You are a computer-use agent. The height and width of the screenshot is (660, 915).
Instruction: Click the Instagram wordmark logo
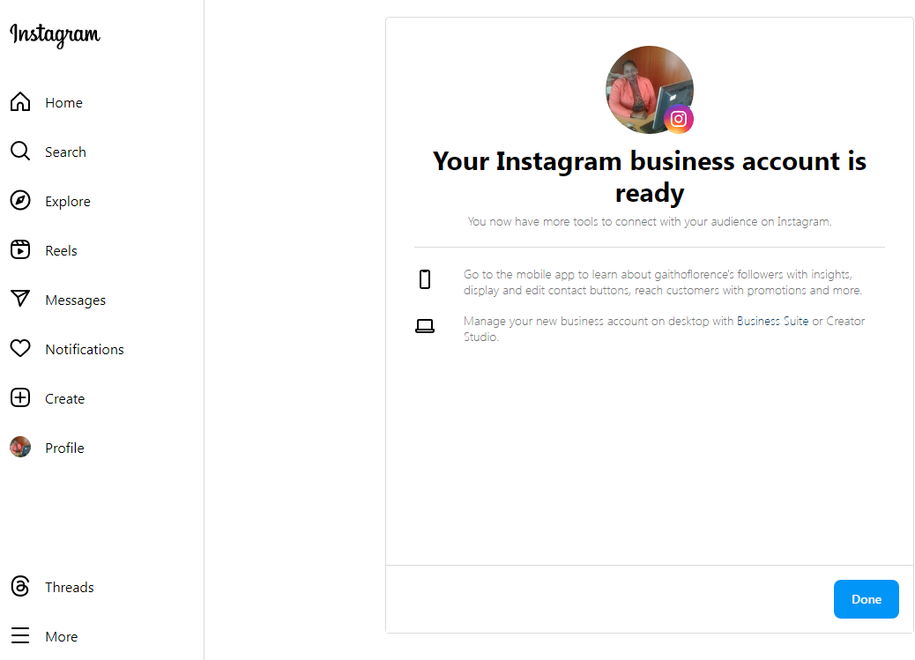coord(54,35)
